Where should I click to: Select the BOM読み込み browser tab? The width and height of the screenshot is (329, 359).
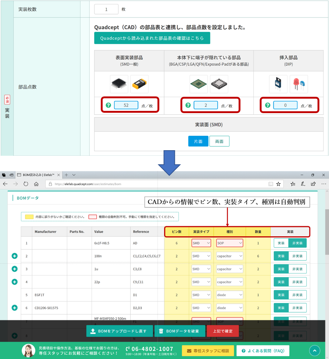(37, 175)
